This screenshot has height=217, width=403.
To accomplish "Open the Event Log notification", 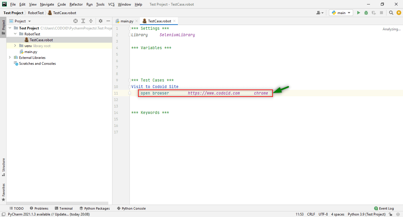I will pos(384,208).
